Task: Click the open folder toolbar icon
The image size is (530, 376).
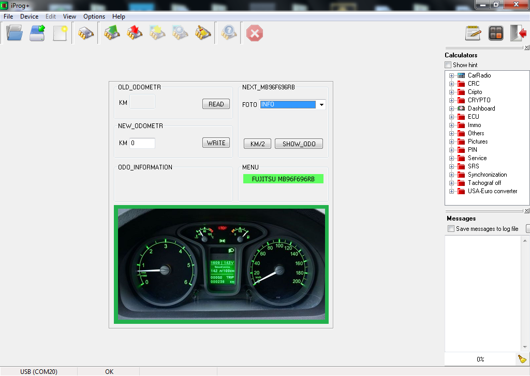Action: [14, 34]
